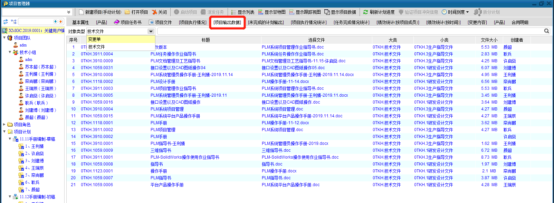Click the orange up arrow in tree search box
Screen dimensions: 554x203
click(x=61, y=21)
